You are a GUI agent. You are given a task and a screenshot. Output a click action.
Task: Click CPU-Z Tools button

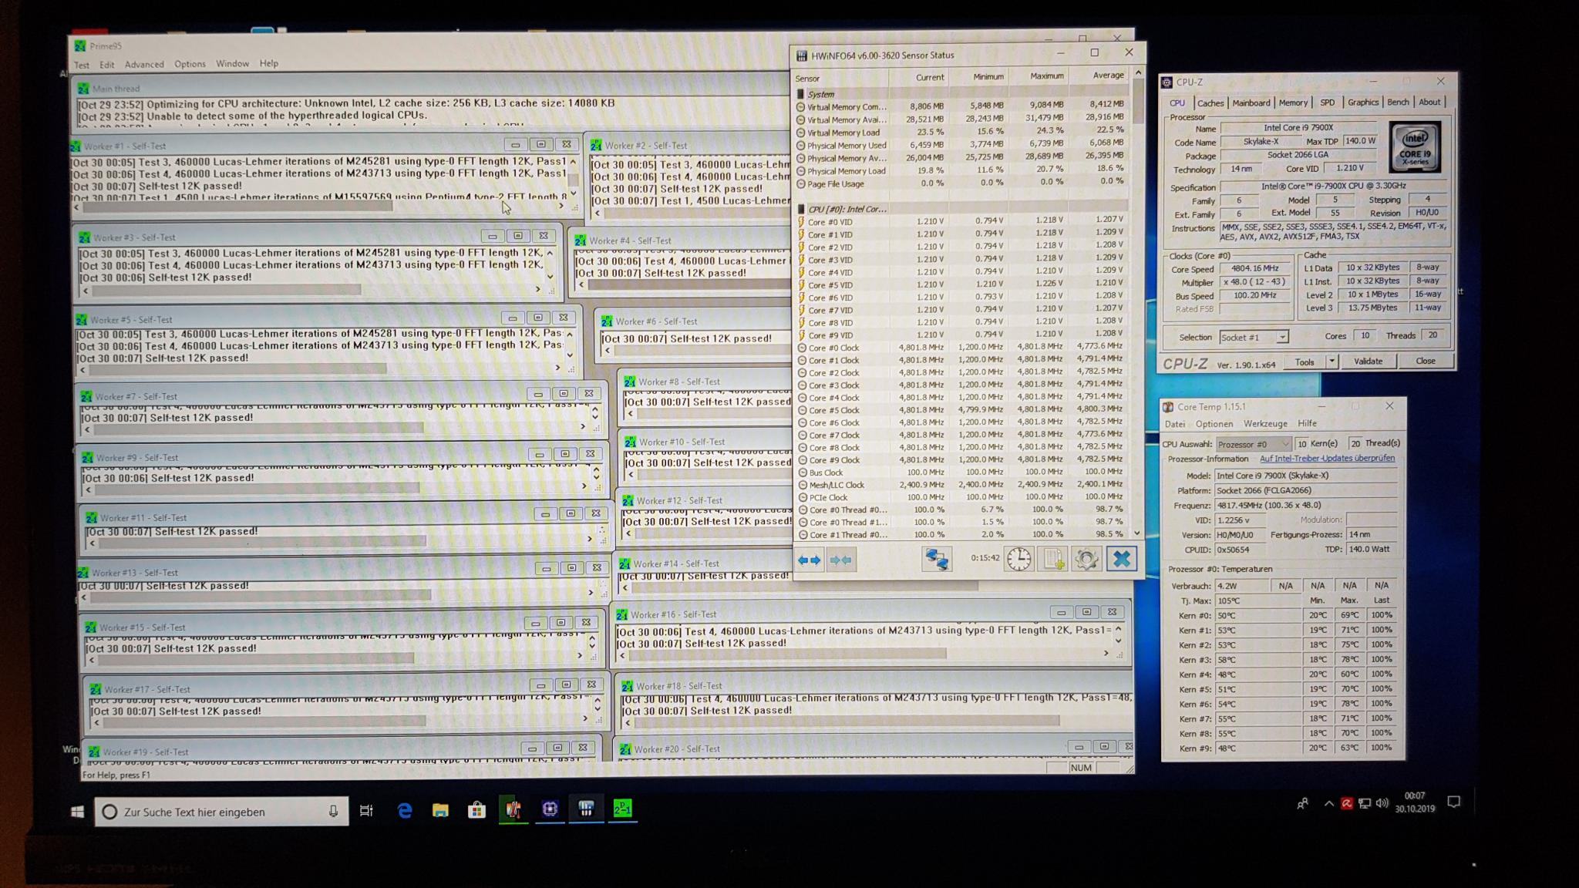(x=1305, y=362)
